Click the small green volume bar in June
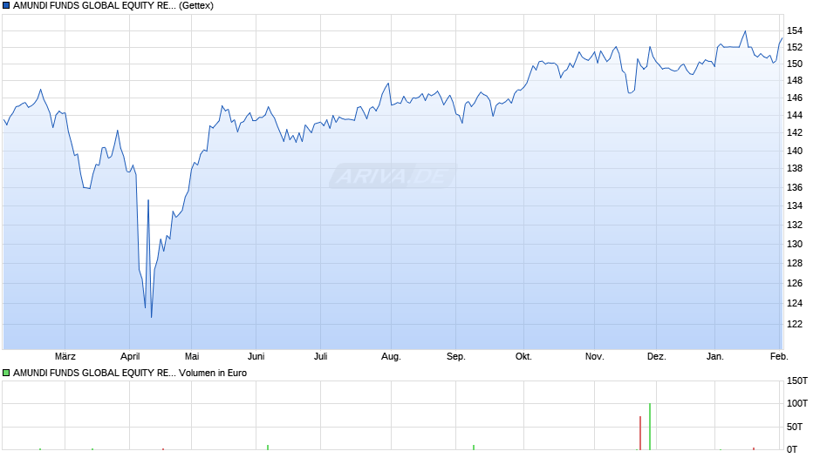The width and height of the screenshot is (820, 458). (268, 447)
